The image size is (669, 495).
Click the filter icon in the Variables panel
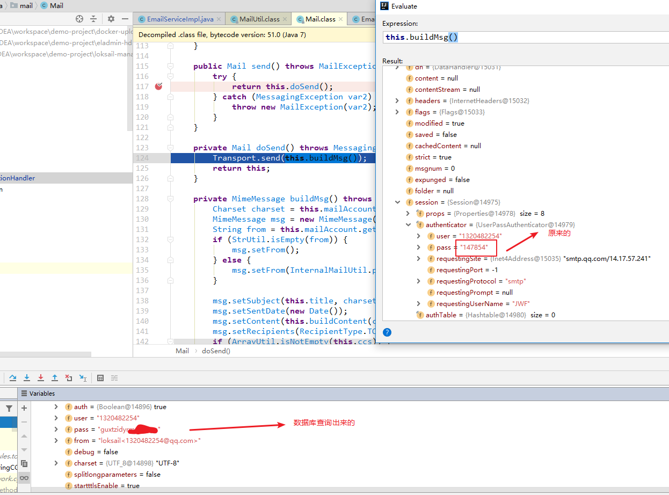click(10, 409)
